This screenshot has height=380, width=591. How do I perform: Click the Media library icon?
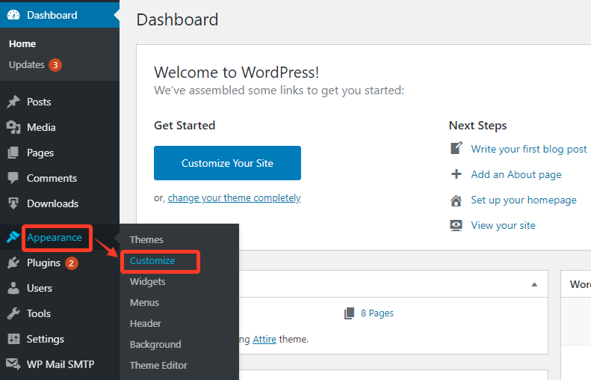click(13, 128)
